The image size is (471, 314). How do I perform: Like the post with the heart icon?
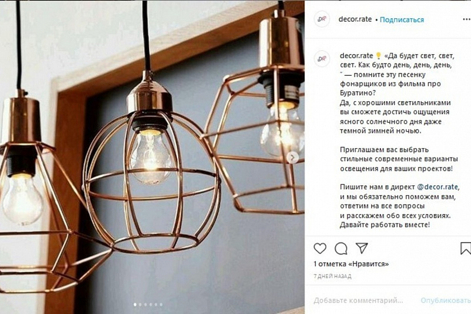[320, 249]
